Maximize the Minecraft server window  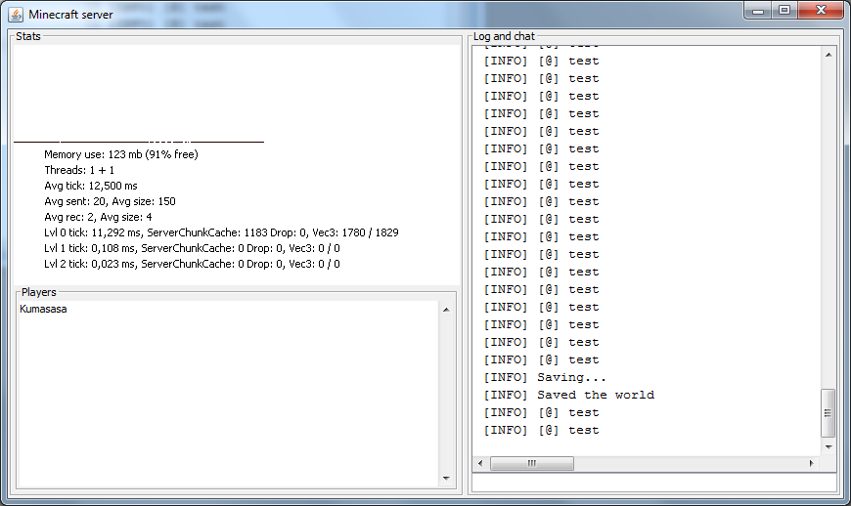click(784, 11)
